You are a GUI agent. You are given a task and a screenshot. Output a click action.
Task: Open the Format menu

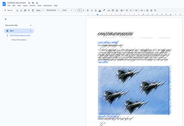click(33, 6)
